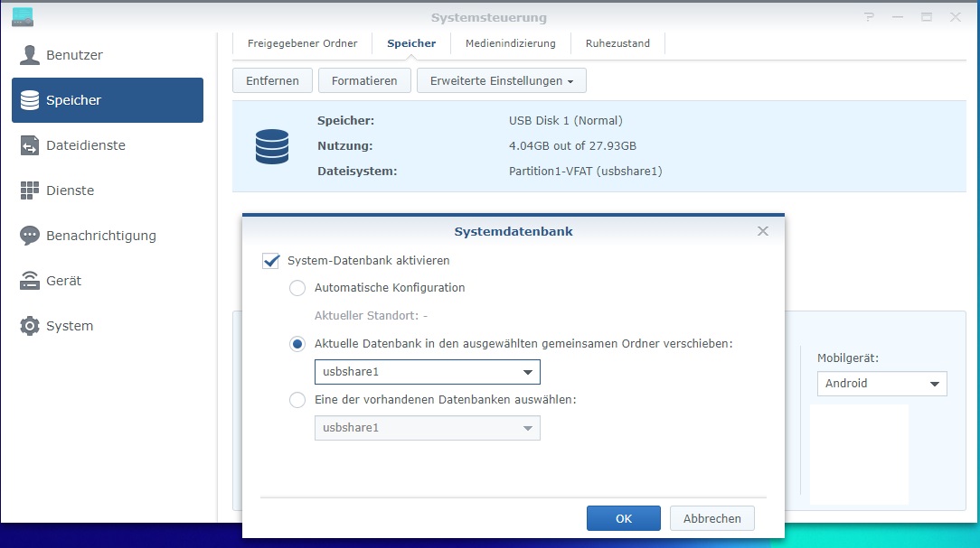Open the Ruhezustand tab
Image resolution: width=980 pixels, height=548 pixels.
coord(617,42)
